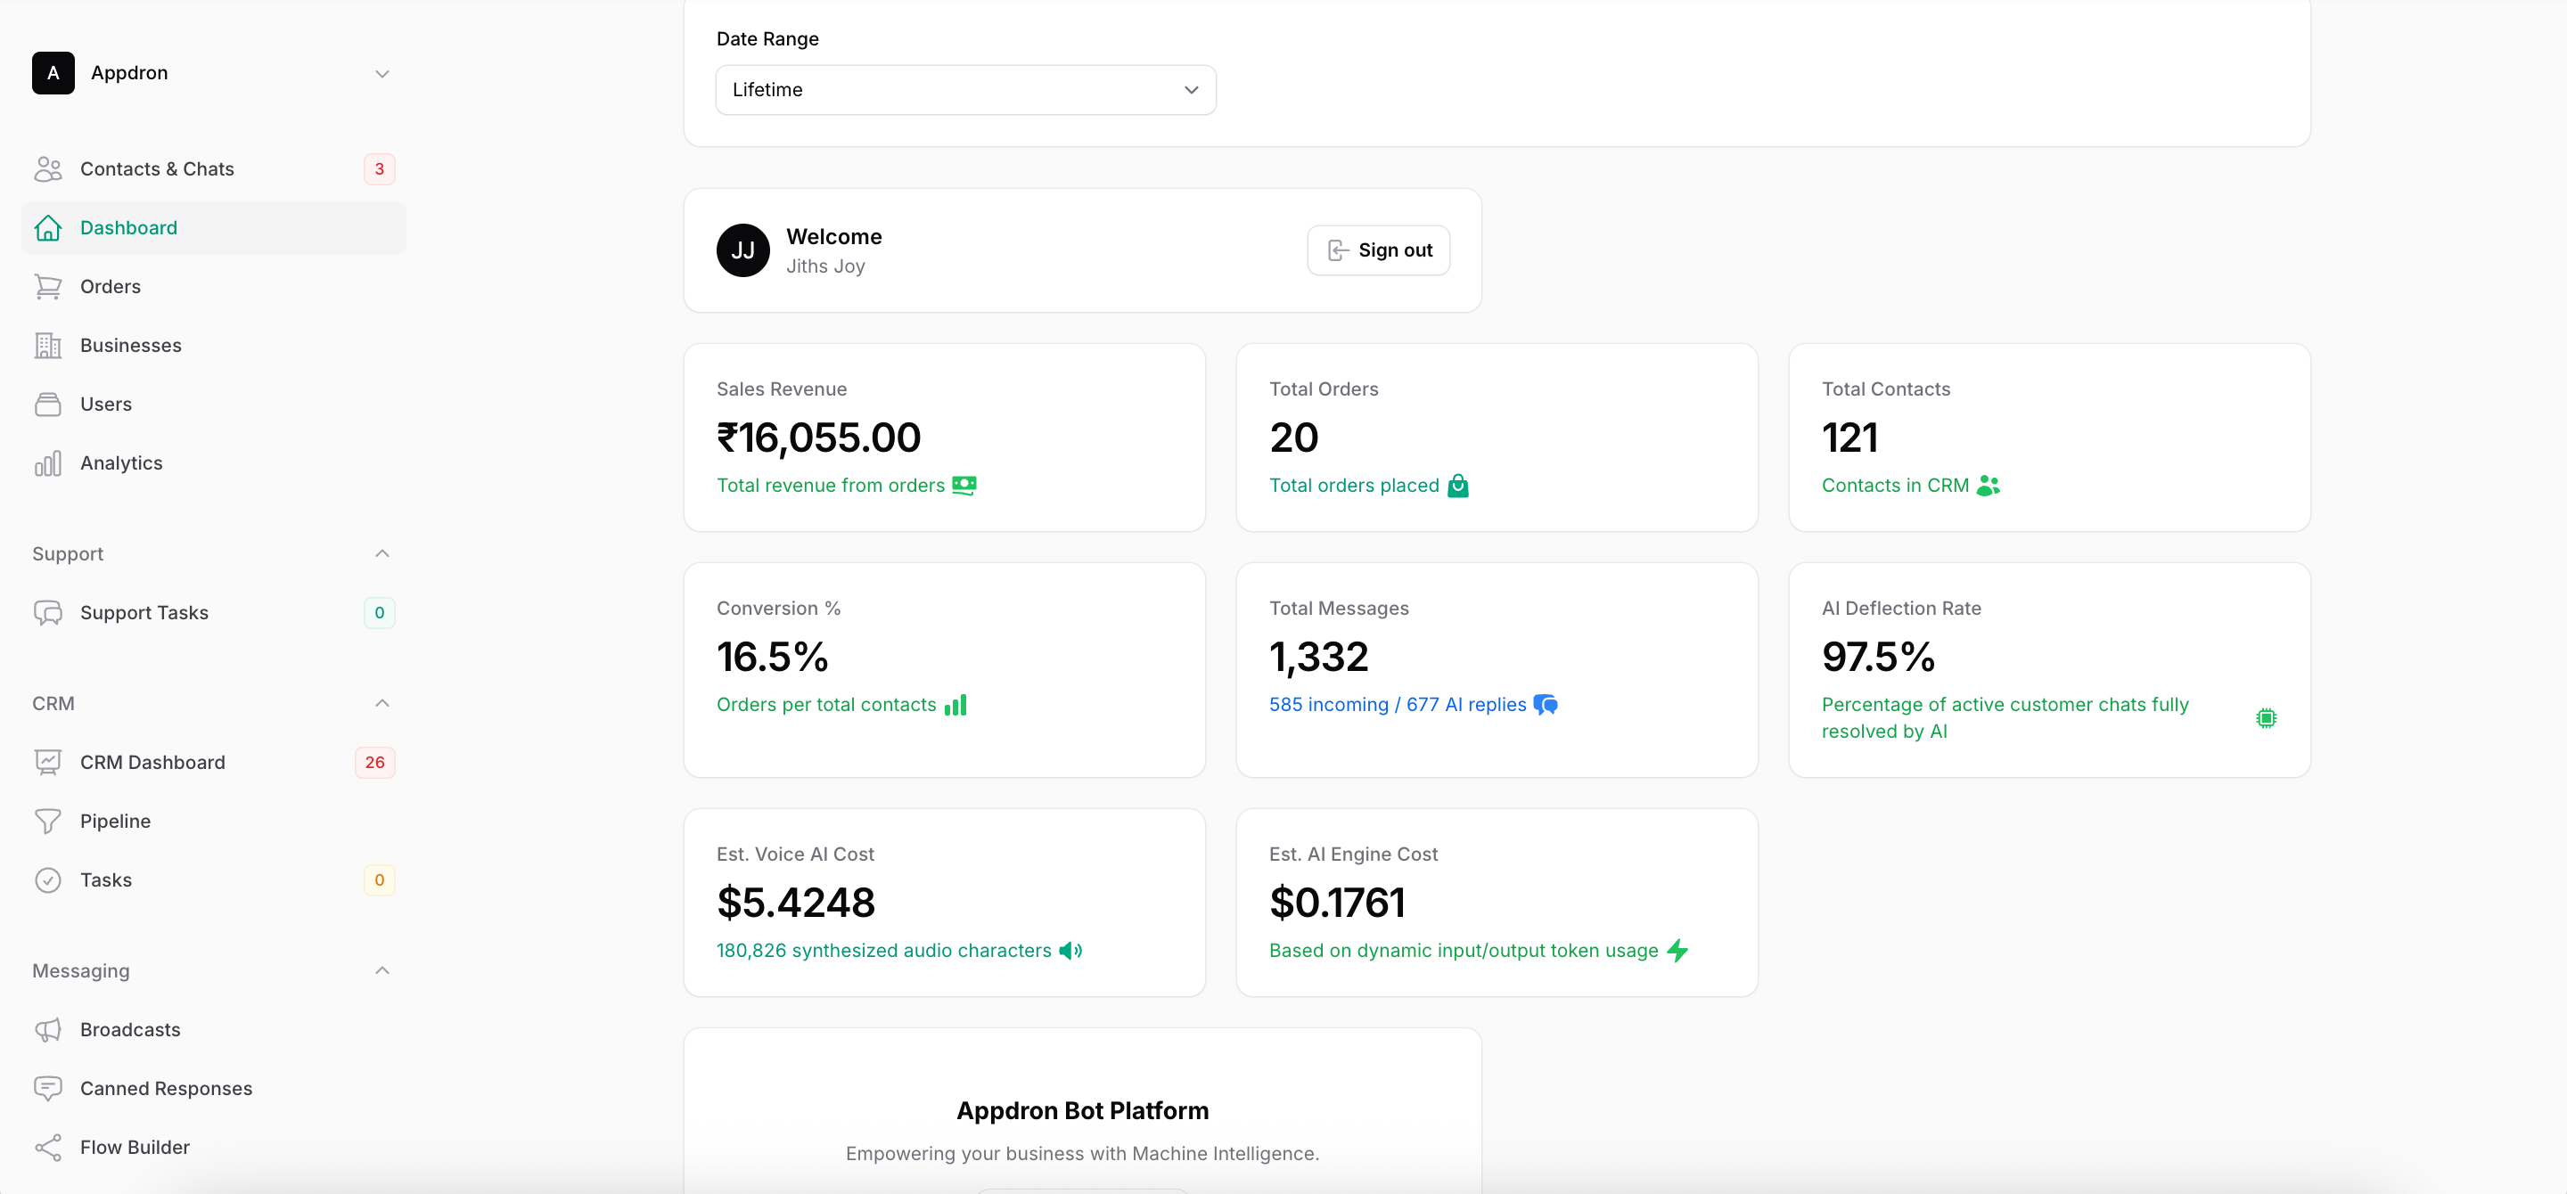Click the Contacts & Chats people icon
Image resolution: width=2567 pixels, height=1194 pixels.
click(48, 169)
